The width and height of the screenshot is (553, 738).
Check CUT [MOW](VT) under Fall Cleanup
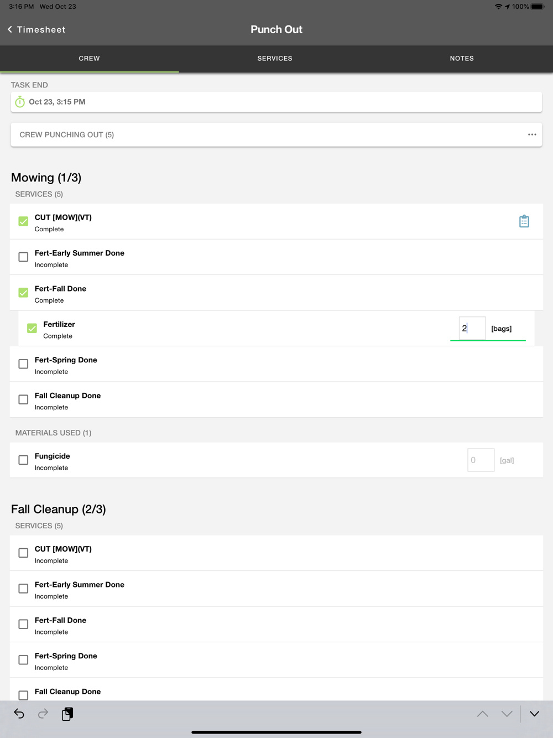coord(23,553)
